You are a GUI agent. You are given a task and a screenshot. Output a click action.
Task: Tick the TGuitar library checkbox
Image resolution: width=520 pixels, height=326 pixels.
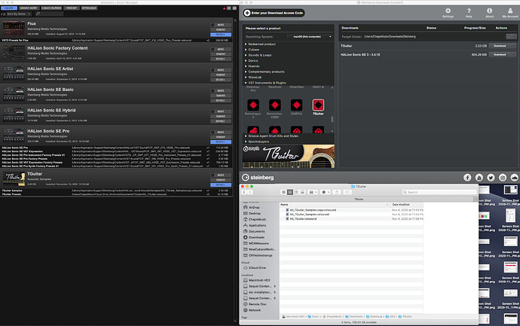213,175
